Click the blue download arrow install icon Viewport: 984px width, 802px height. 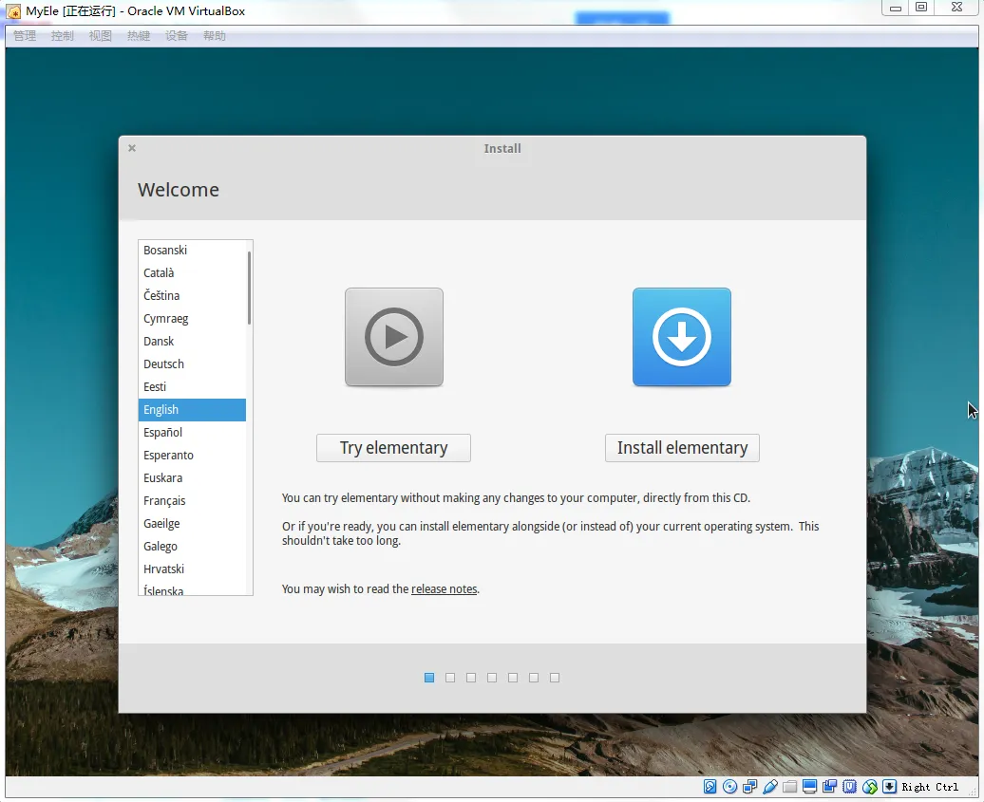pos(682,337)
